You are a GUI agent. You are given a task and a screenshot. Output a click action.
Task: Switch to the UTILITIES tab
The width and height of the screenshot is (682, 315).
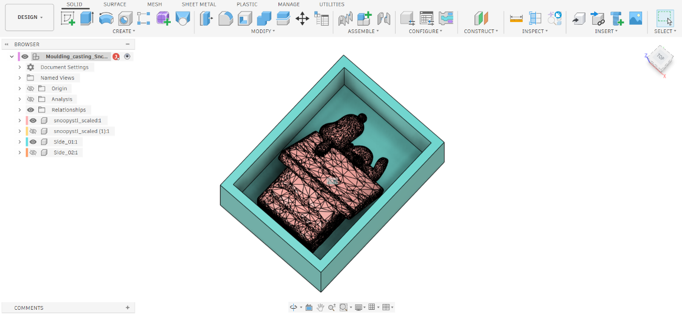332,4
